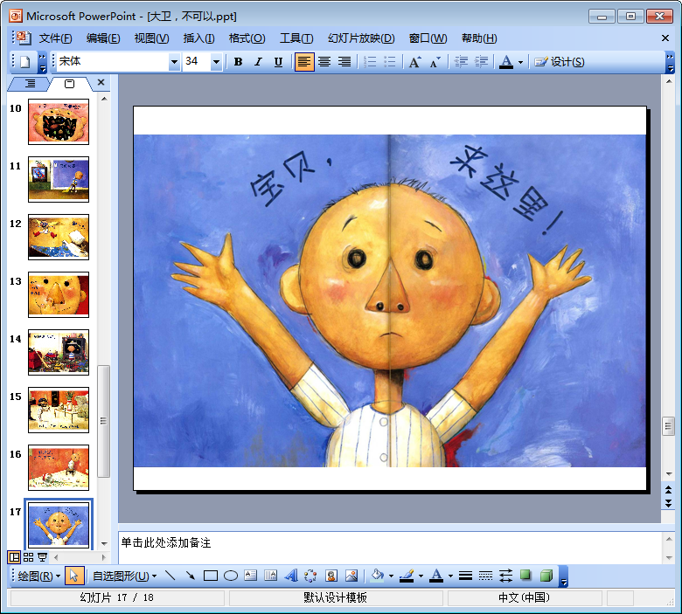The image size is (682, 614).
Task: Toggle bold formatting
Action: tap(238, 62)
